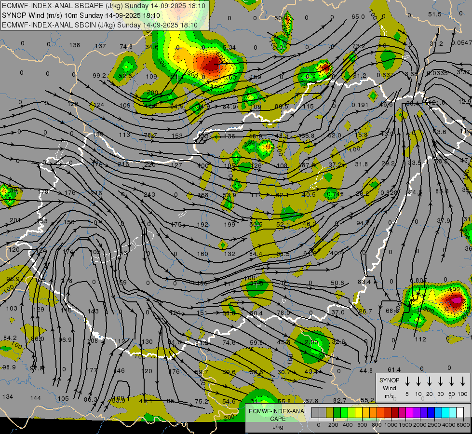Pick the bright magenta swatch in the CAPE colorbar
Image resolution: width=472 pixels, height=434 pixels.
click(x=409, y=412)
